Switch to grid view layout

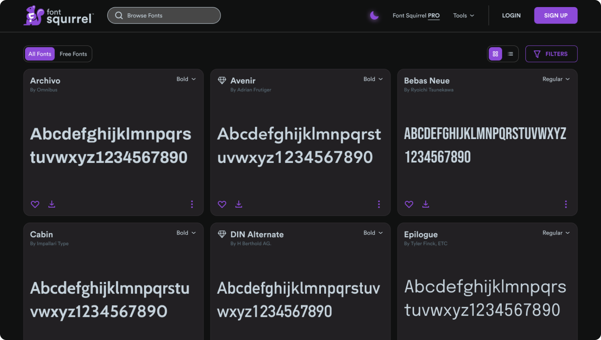tap(495, 54)
